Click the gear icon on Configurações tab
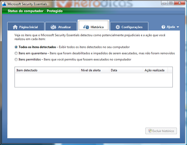187x145 pixels. (x=118, y=27)
